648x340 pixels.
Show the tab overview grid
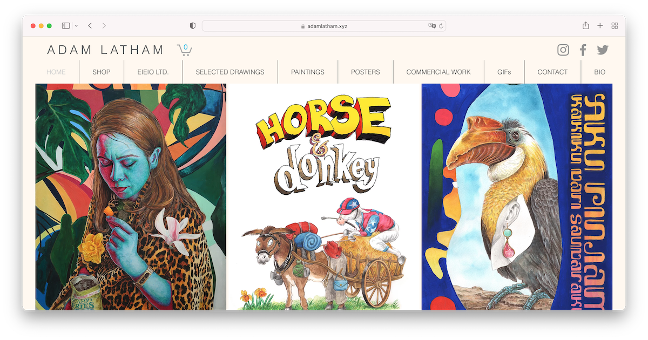615,26
